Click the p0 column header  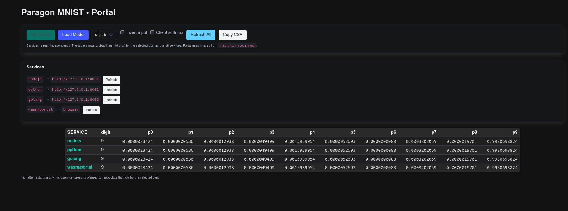150,132
